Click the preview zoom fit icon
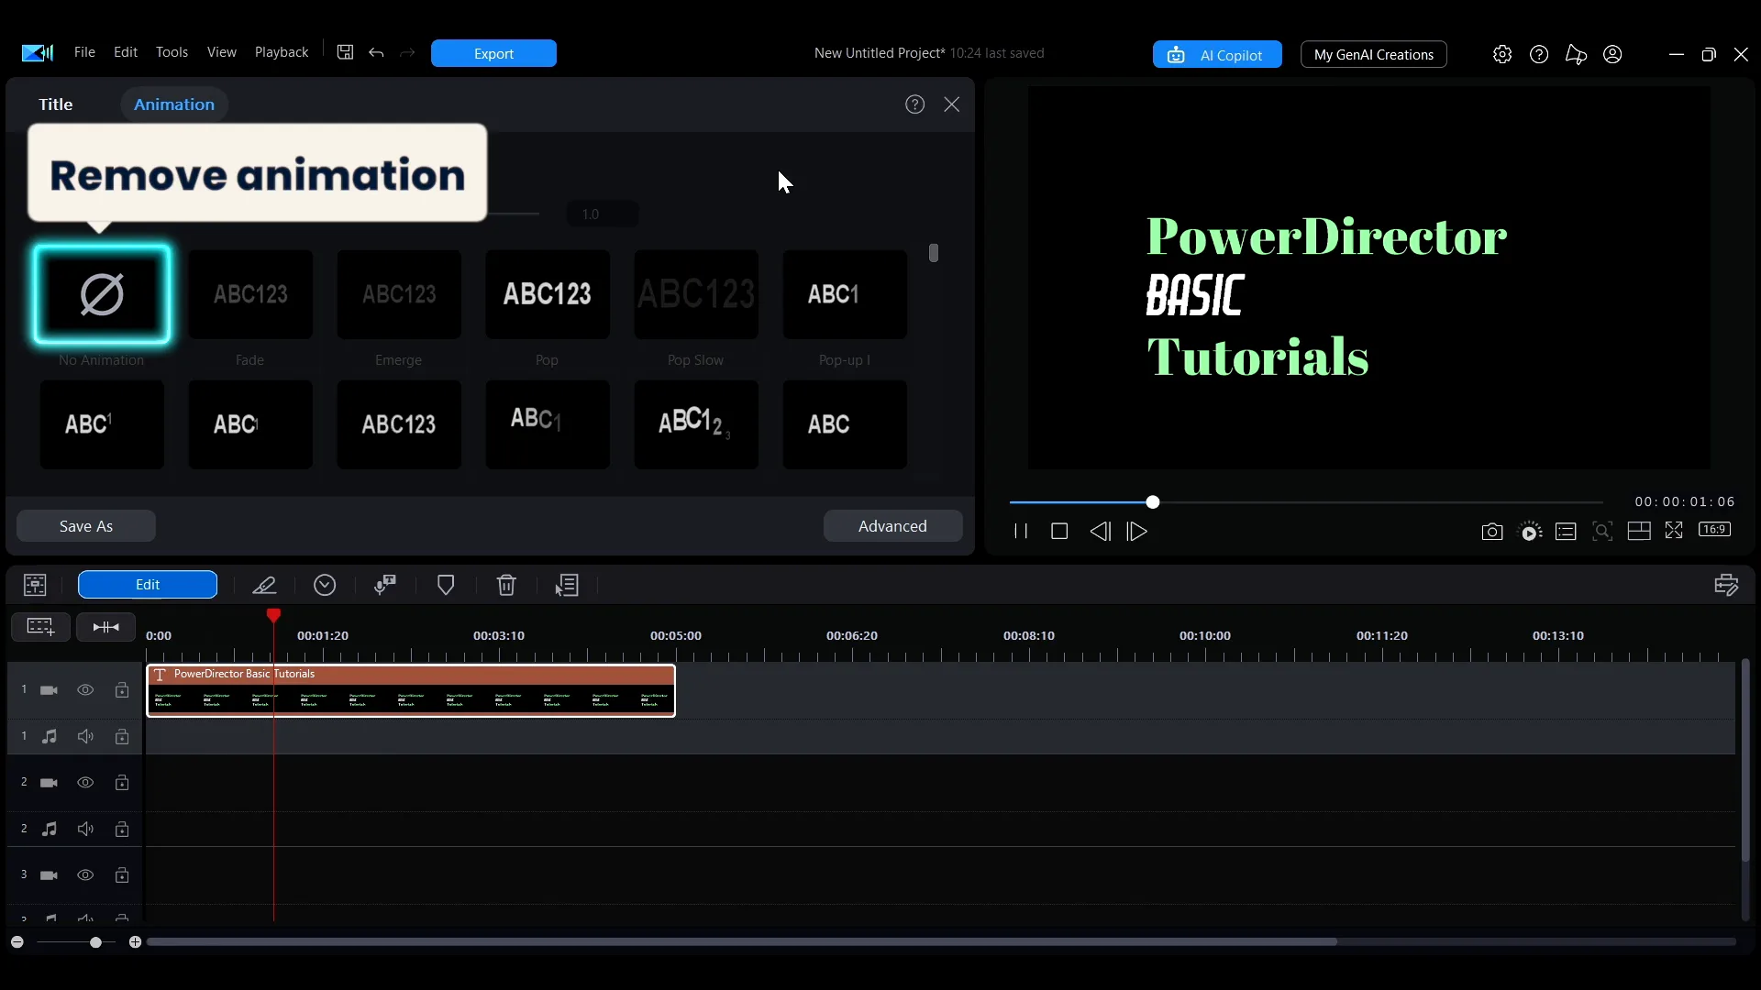The width and height of the screenshot is (1761, 990). point(1602,532)
